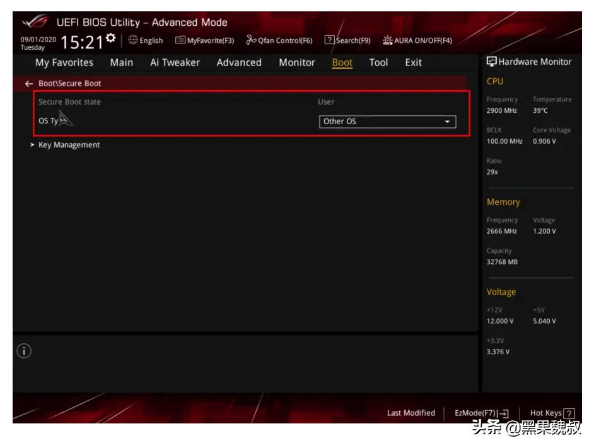The height and width of the screenshot is (448, 594).
Task: Click the back arrow beside Boot\Secure Boot
Action: pyautogui.click(x=29, y=83)
